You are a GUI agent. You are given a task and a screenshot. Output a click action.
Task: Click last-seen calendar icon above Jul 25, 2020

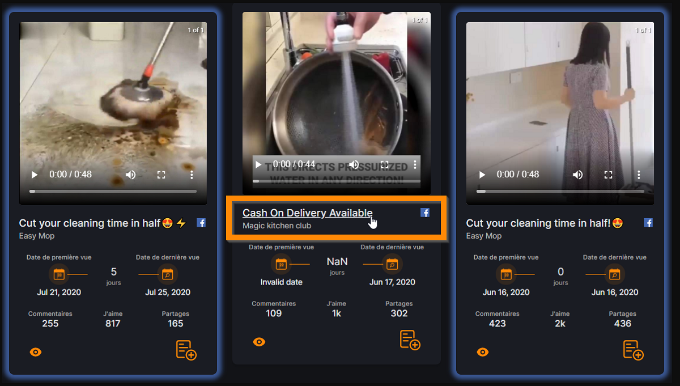(x=168, y=274)
